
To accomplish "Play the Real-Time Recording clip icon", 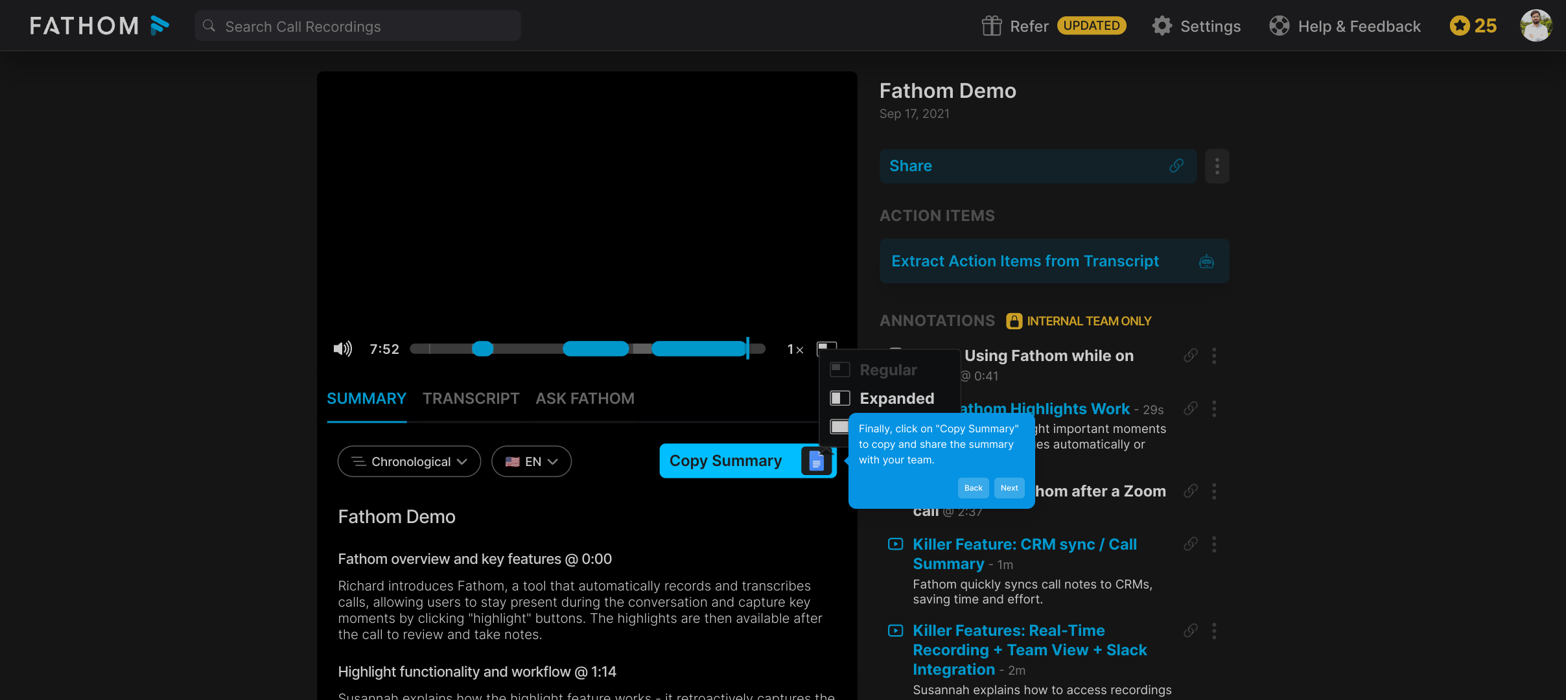I will pos(895,630).
